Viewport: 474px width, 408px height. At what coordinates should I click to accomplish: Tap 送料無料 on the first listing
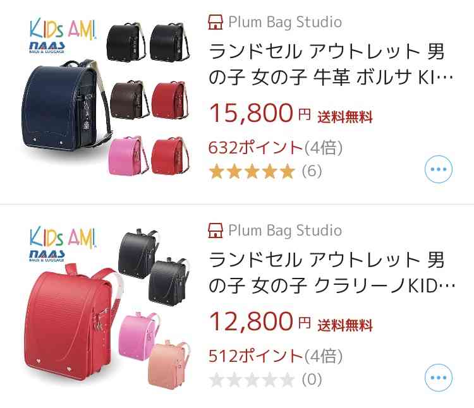coord(345,117)
